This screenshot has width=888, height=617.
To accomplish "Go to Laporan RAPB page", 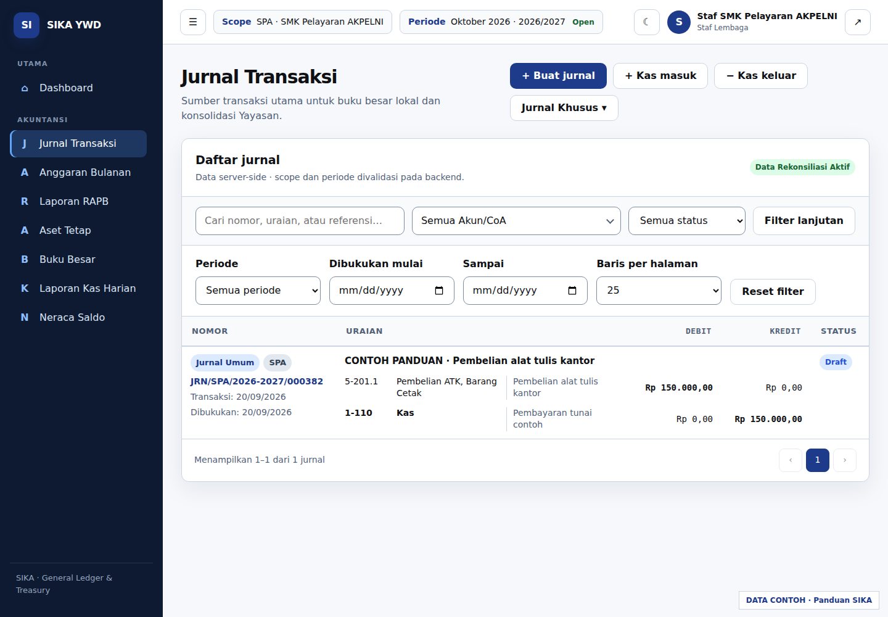I will pos(78,201).
